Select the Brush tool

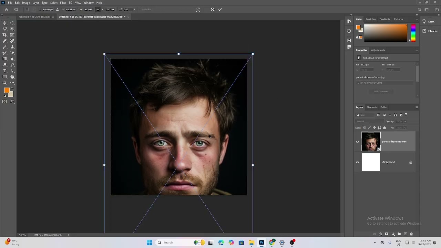pyautogui.click(x=5, y=47)
